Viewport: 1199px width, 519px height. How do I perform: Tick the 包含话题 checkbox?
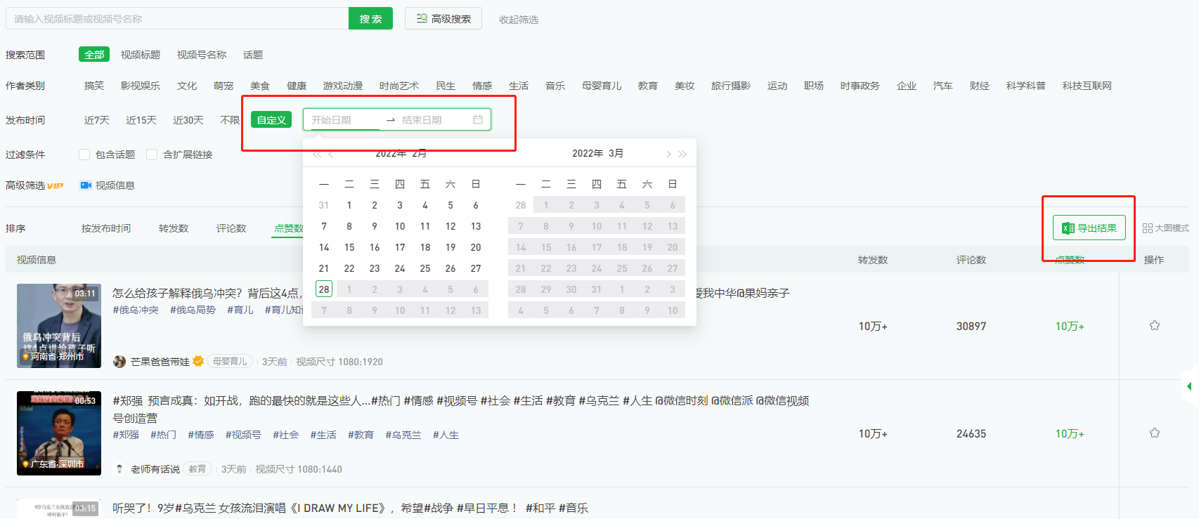[84, 155]
